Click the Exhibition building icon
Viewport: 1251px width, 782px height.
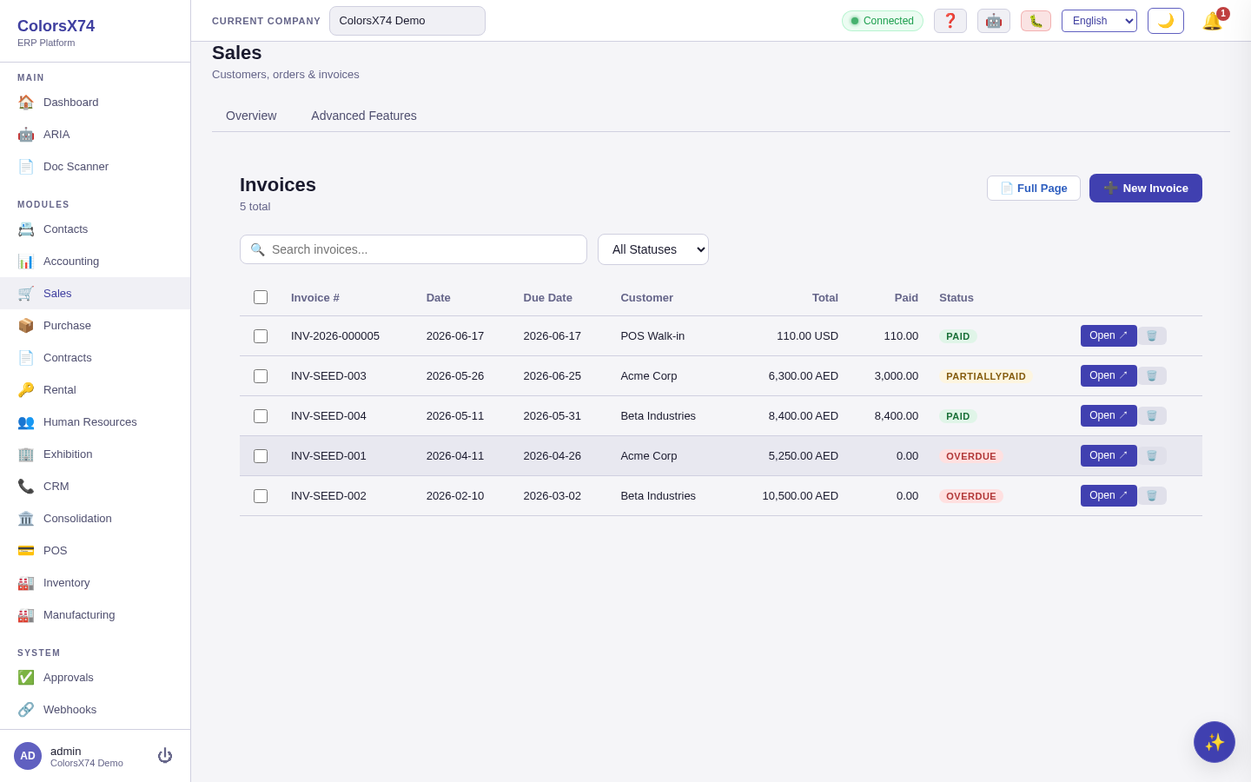point(26,454)
